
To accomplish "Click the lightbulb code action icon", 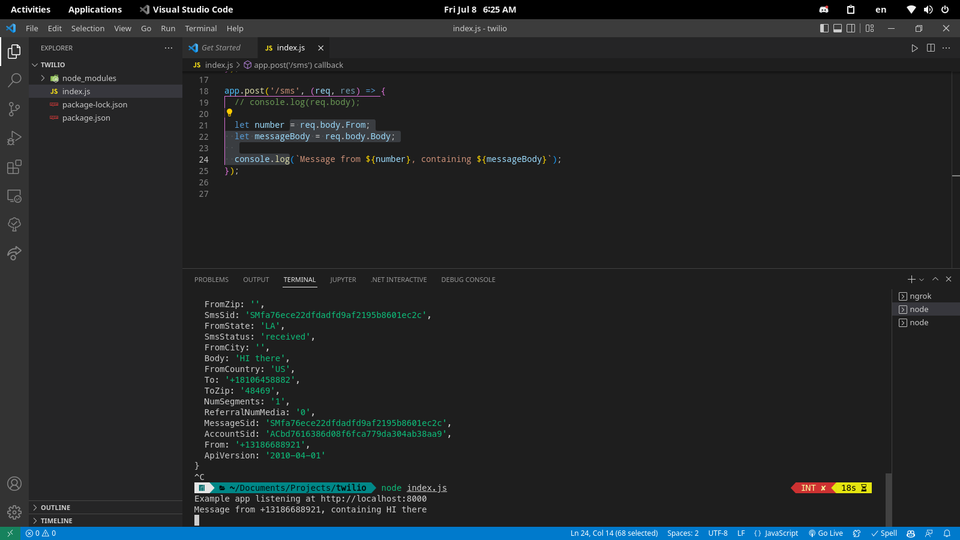I will click(x=229, y=113).
